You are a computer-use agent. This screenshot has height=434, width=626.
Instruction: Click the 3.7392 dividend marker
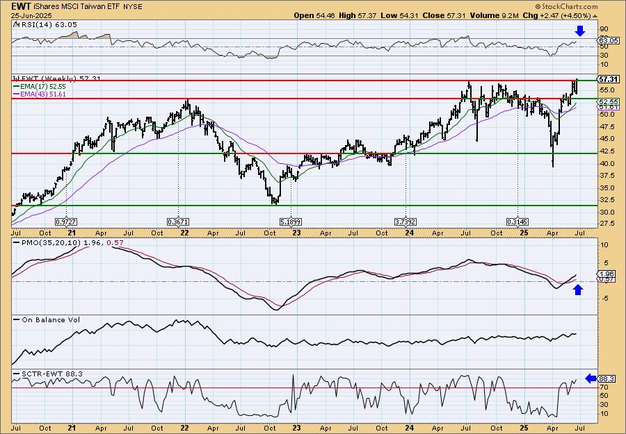(406, 222)
